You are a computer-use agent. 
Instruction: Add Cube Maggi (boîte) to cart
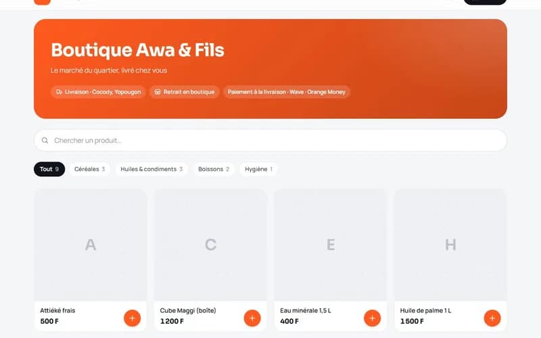pos(252,318)
